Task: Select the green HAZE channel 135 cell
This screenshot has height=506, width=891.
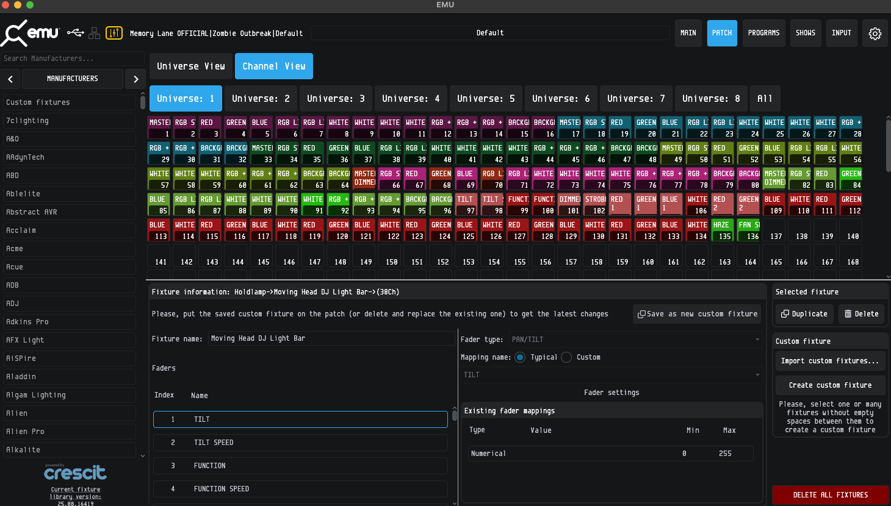Action: click(723, 230)
